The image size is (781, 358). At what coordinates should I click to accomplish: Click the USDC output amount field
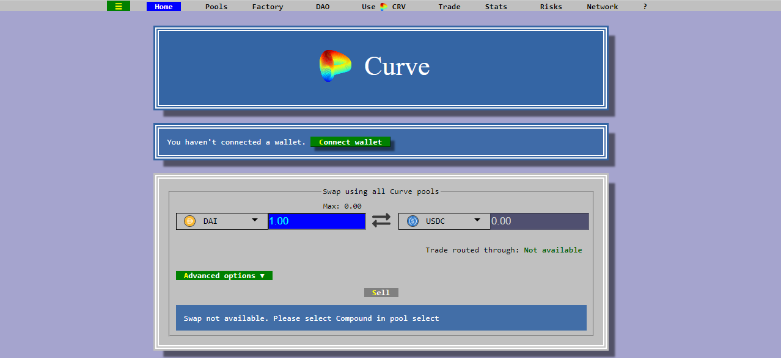540,221
